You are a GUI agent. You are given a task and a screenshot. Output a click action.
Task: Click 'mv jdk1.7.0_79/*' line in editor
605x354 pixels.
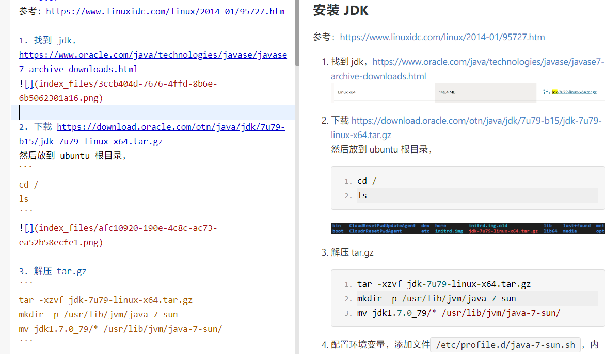coord(120,329)
